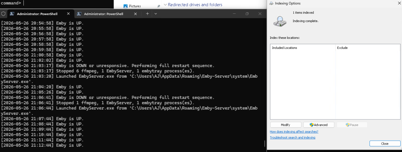The image size is (402, 152).
Task: Click the 'Stopped 1 ffmpeg' log line
Action: coord(97,103)
